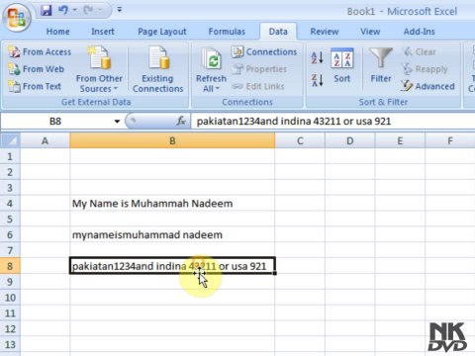Switch to the Insert tab
The image size is (475, 356).
tap(103, 32)
